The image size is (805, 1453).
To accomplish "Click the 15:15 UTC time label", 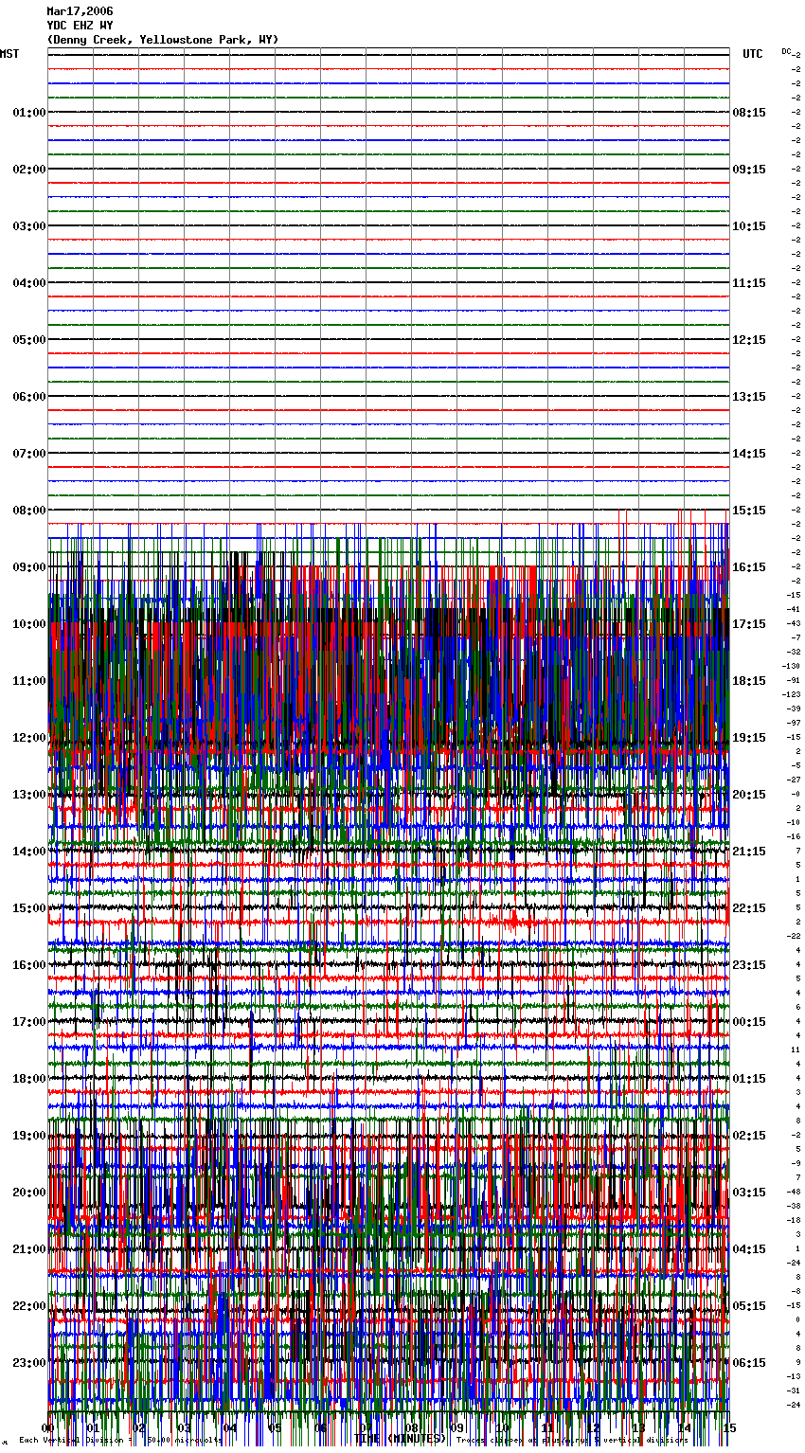I will pos(749,511).
